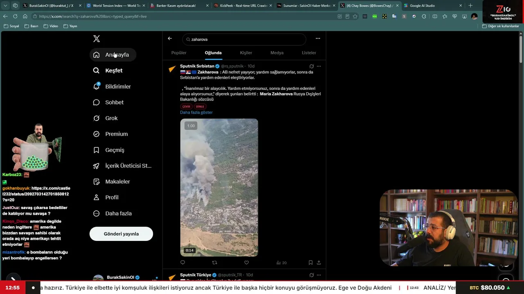The image size is (524, 294).
Task: Open the Sputnik Türkiye profile name
Action: (x=196, y=275)
